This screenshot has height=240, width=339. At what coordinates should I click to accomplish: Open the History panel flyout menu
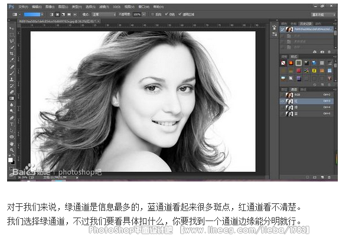(x=334, y=24)
